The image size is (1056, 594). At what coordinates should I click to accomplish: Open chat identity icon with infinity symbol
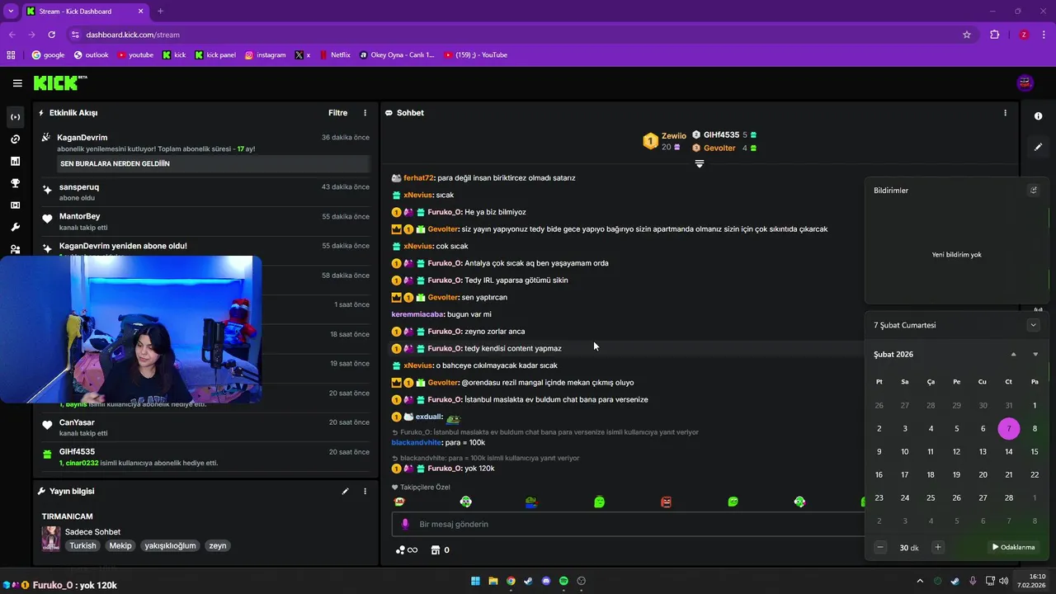click(x=407, y=550)
